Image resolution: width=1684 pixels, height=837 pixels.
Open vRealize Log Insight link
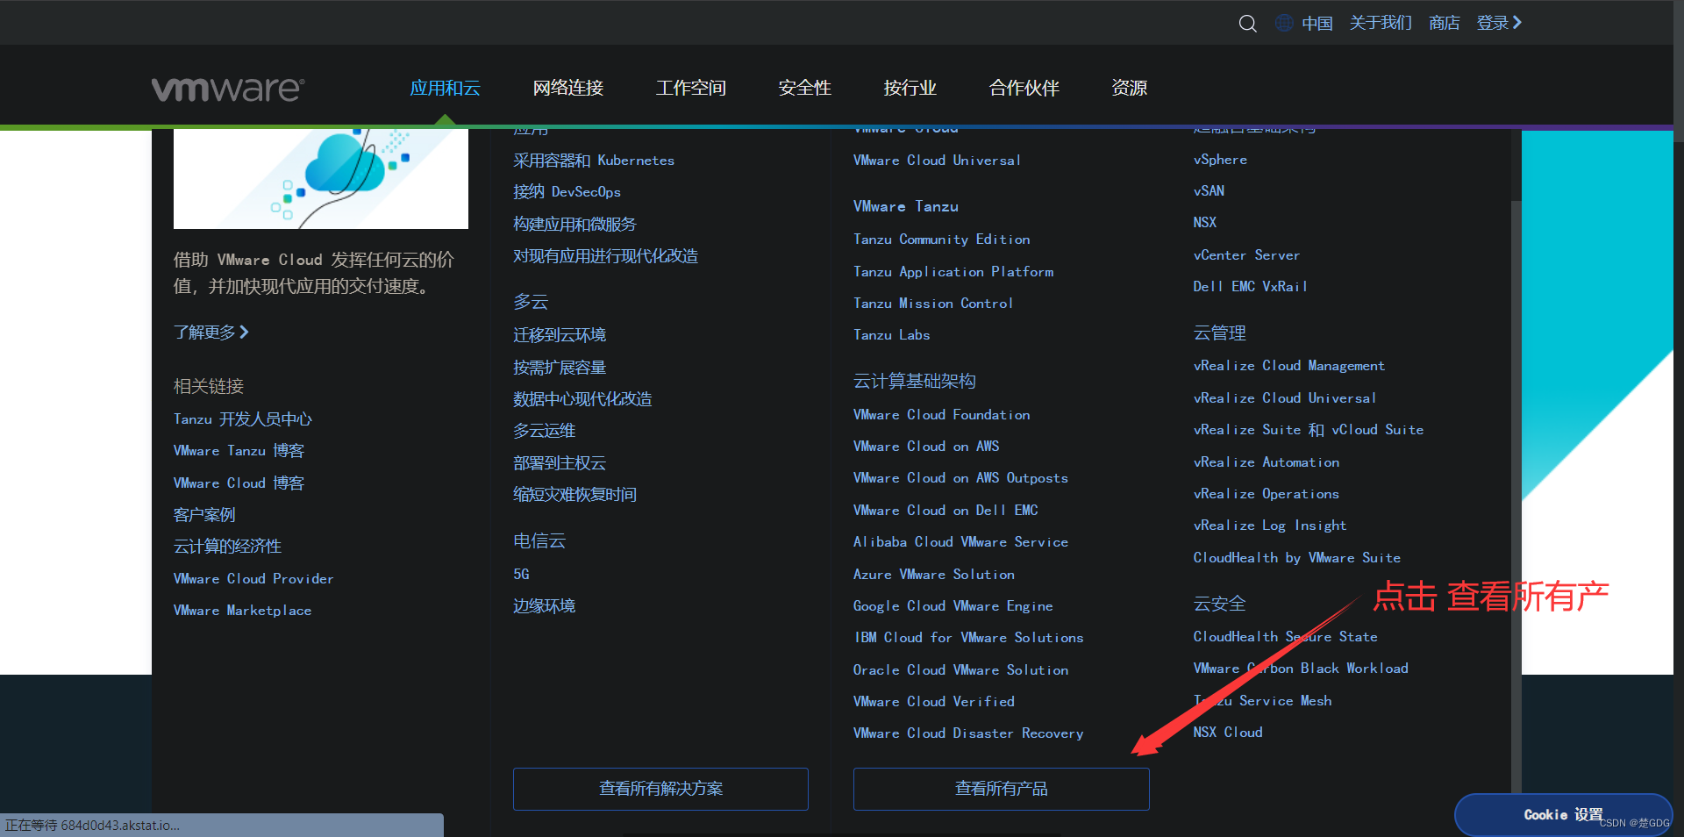(x=1270, y=526)
